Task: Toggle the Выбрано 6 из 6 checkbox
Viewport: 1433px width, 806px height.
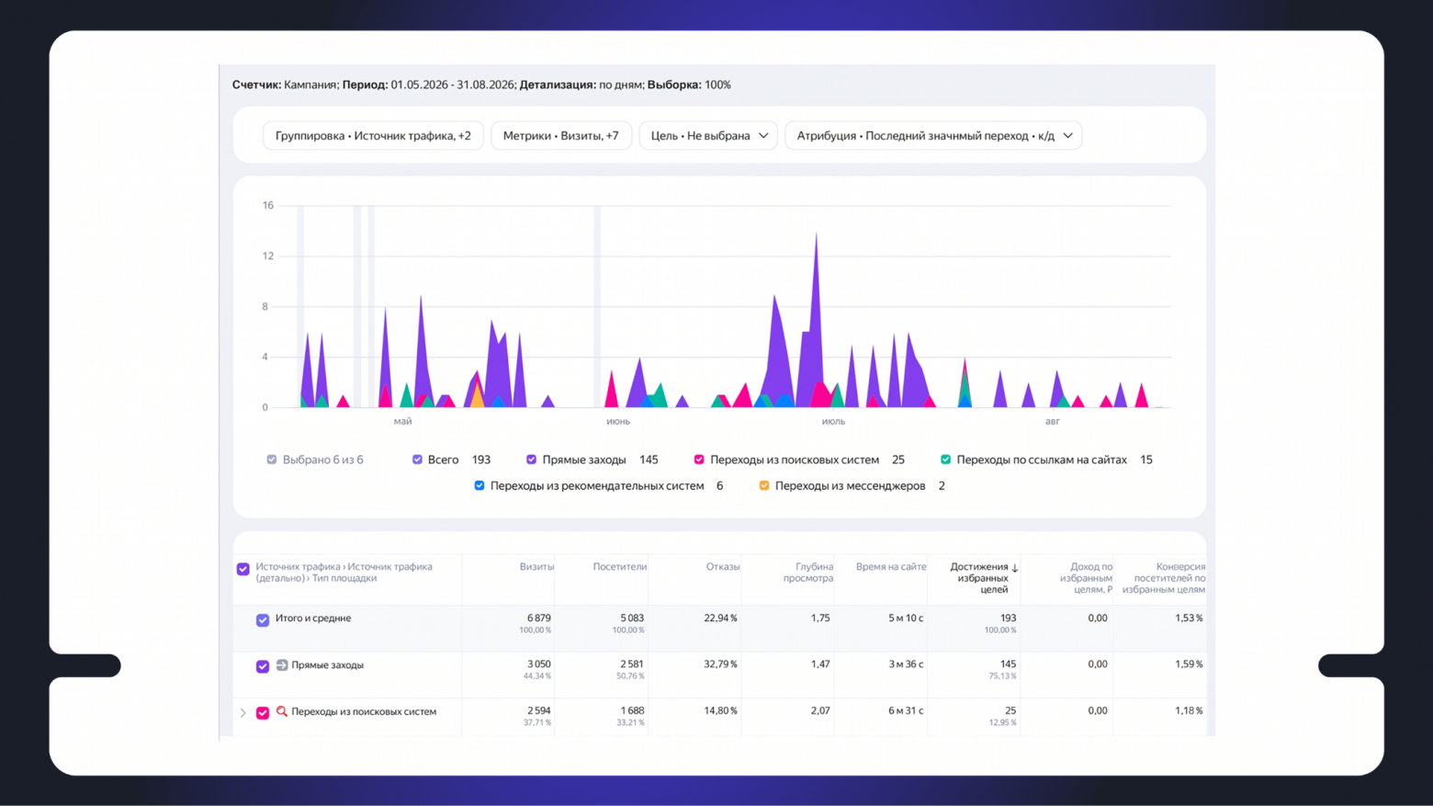Action: pyautogui.click(x=272, y=460)
